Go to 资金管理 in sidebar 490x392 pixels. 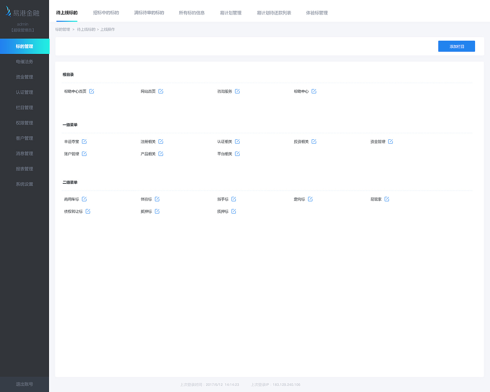click(24, 77)
